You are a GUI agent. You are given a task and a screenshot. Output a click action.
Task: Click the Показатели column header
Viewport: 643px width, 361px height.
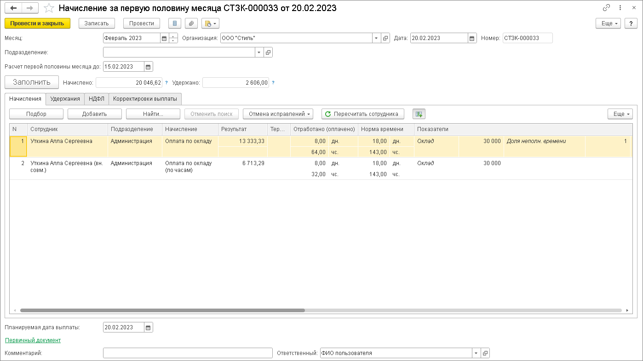(522, 129)
